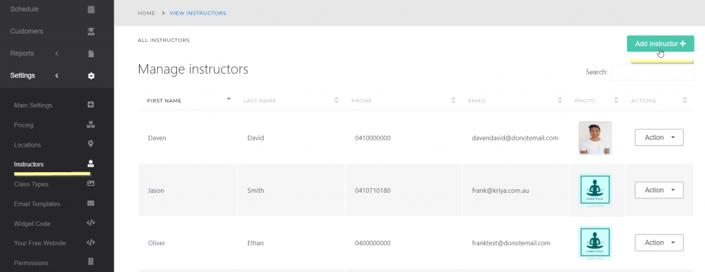Click the first name Daven
The height and width of the screenshot is (272, 705).
[x=157, y=138]
